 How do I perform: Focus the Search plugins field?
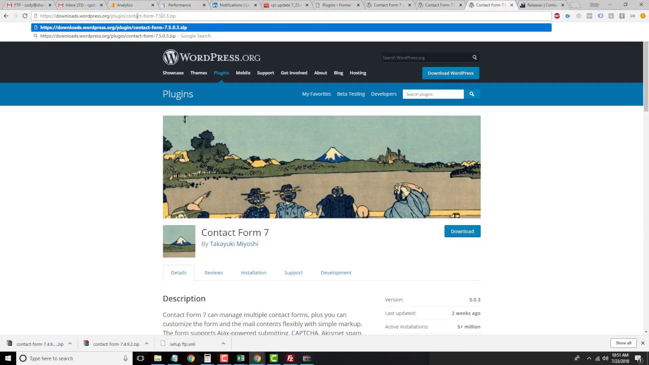tap(433, 94)
